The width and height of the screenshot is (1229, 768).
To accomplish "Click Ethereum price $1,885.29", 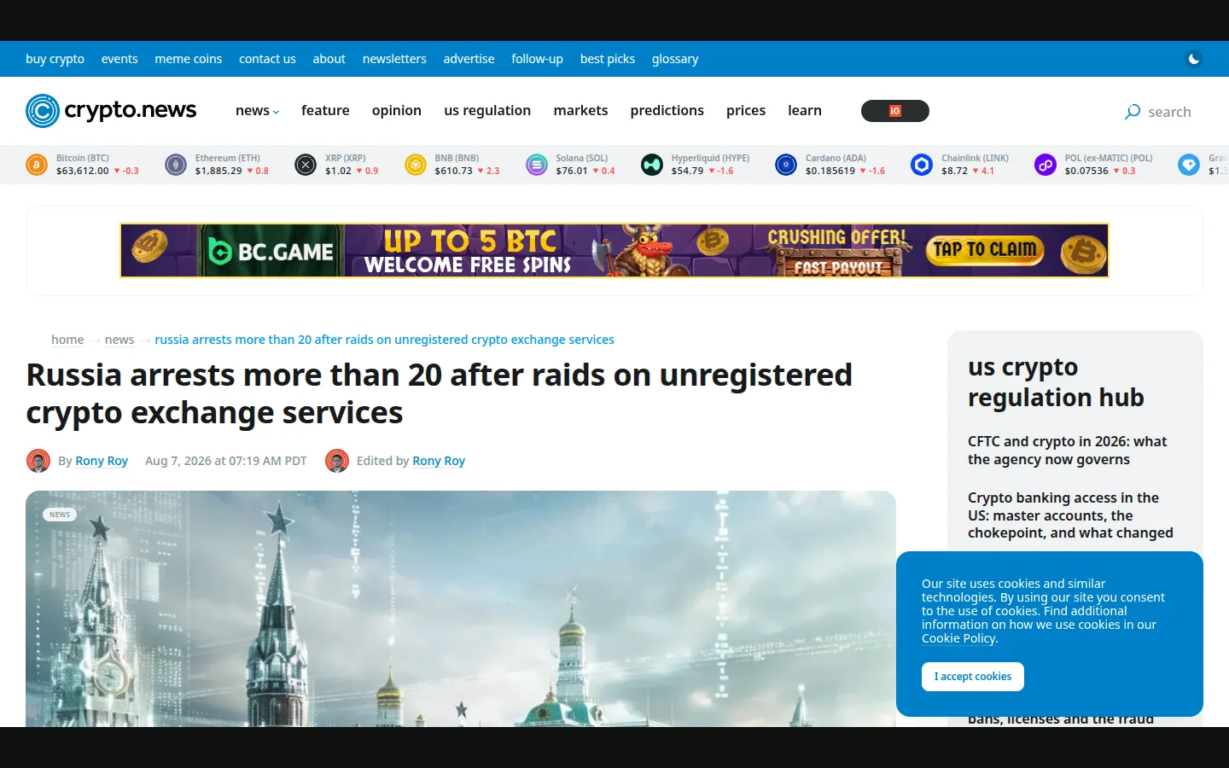I will 218,171.
